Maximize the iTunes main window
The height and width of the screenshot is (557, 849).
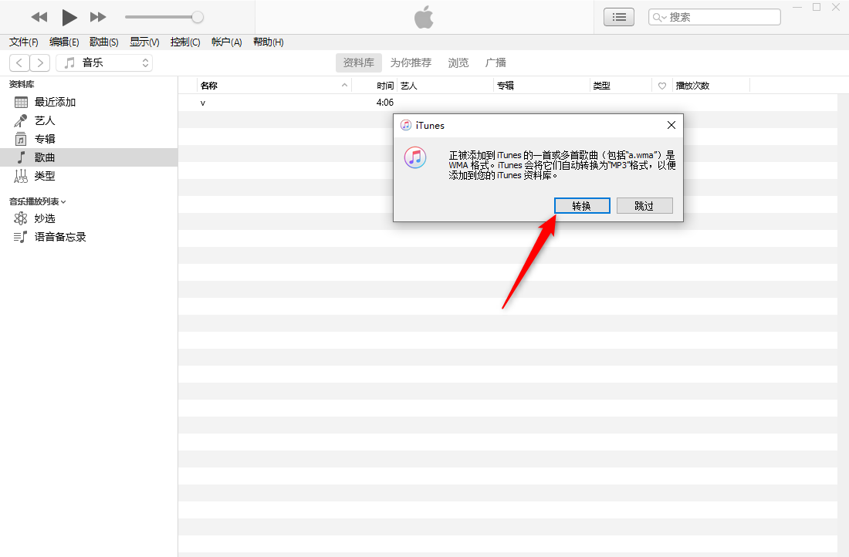click(x=817, y=7)
